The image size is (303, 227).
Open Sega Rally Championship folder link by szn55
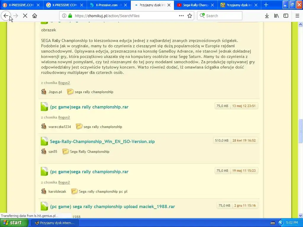(90, 152)
